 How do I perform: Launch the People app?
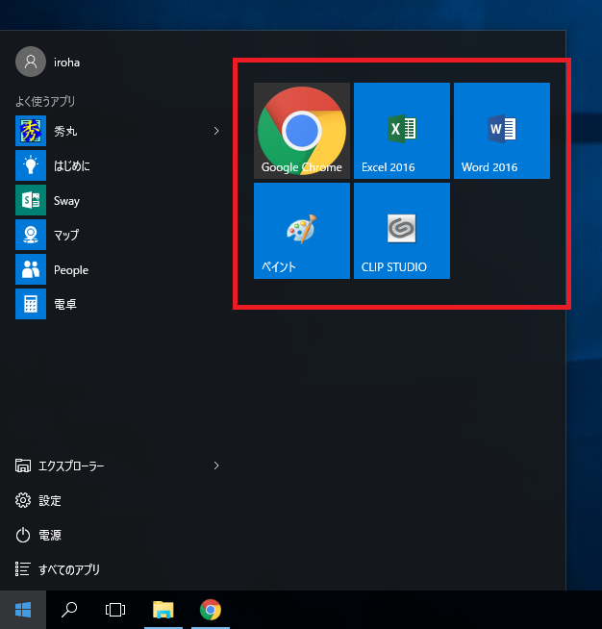tap(70, 270)
